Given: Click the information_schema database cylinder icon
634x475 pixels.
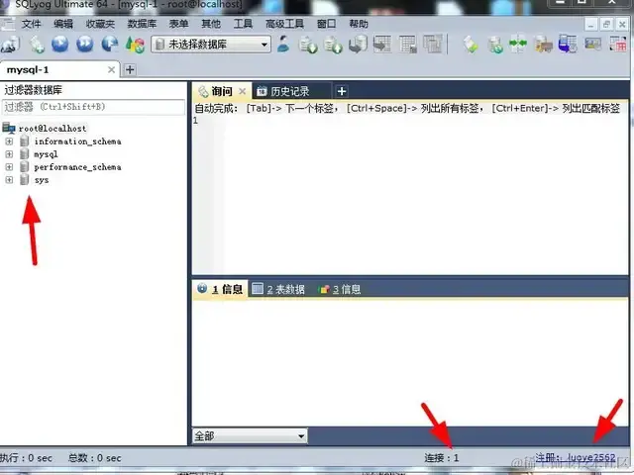Looking at the screenshot, I should click(x=25, y=141).
